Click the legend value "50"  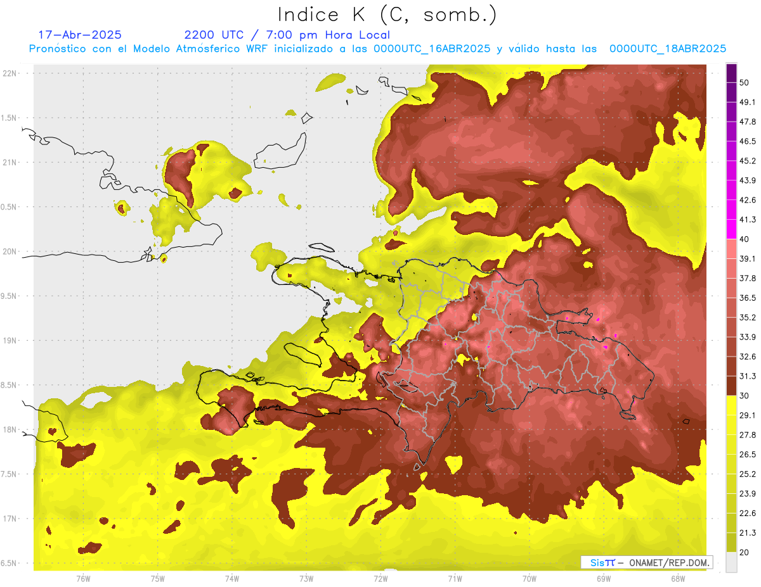point(745,83)
